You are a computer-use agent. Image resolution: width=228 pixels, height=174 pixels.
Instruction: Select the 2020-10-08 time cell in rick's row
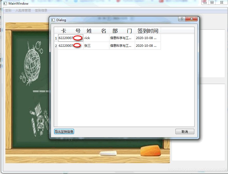click(148, 38)
